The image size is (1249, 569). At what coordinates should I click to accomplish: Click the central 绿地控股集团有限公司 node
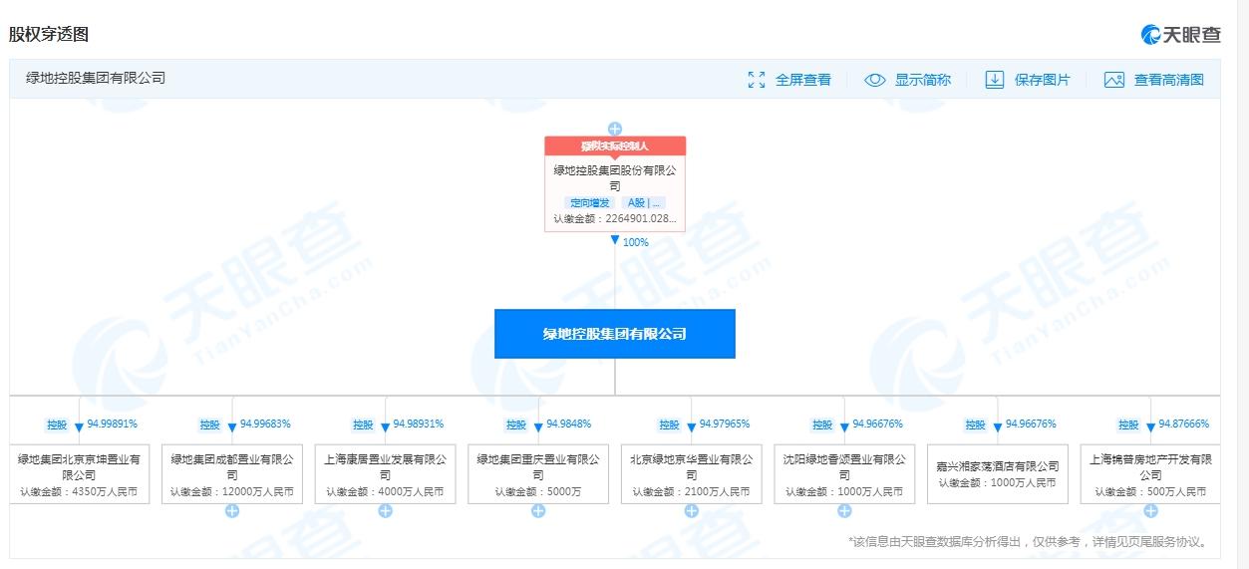pyautogui.click(x=615, y=334)
